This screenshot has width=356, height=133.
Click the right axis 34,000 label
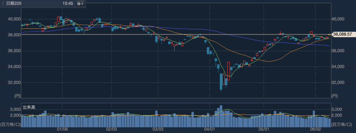pos(338,67)
